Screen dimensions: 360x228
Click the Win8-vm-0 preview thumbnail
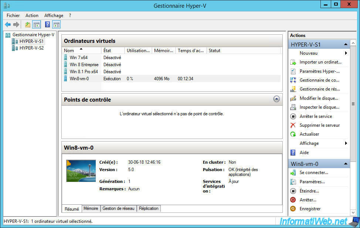tap(81, 171)
